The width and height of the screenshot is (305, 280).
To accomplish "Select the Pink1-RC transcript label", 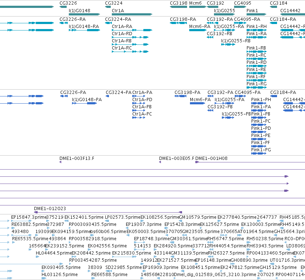I will pos(256,55).
